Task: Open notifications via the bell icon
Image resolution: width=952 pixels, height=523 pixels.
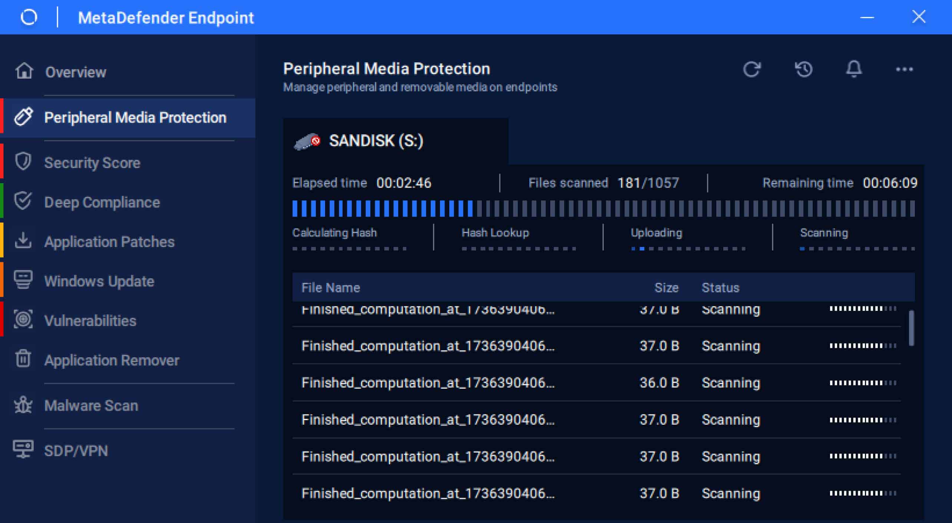Action: 855,69
